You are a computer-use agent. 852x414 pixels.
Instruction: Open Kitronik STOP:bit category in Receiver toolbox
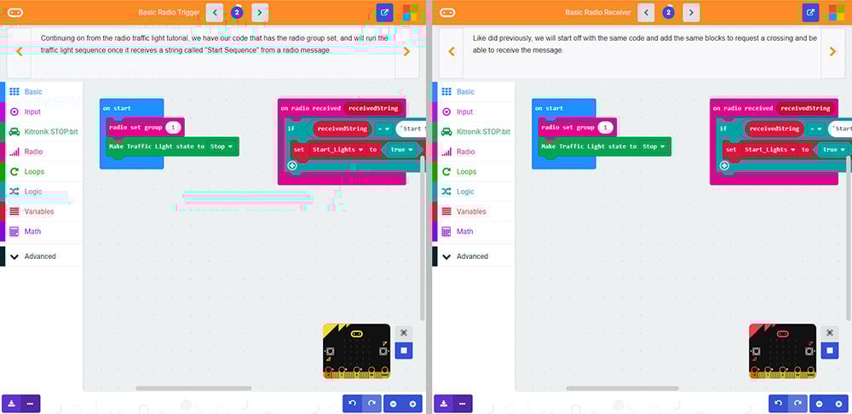[474, 131]
